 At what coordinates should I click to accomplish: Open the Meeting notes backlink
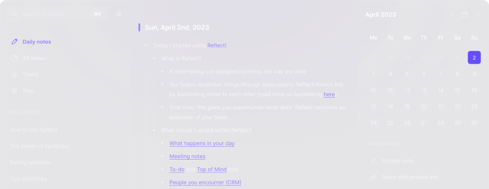[188, 156]
